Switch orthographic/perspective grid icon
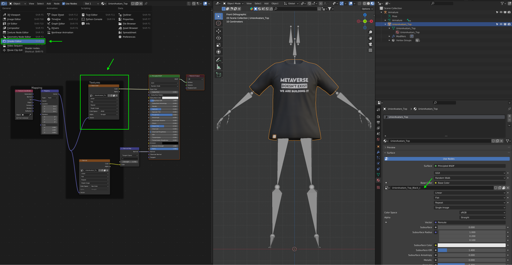Screen dimensions: 512x265 370,50
